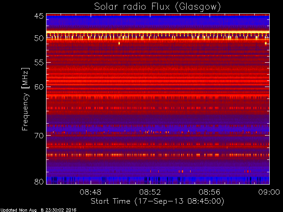Image resolution: width=283 pixels, height=212 pixels.
Task: Select the 50 frequency tick label
Action: point(39,38)
